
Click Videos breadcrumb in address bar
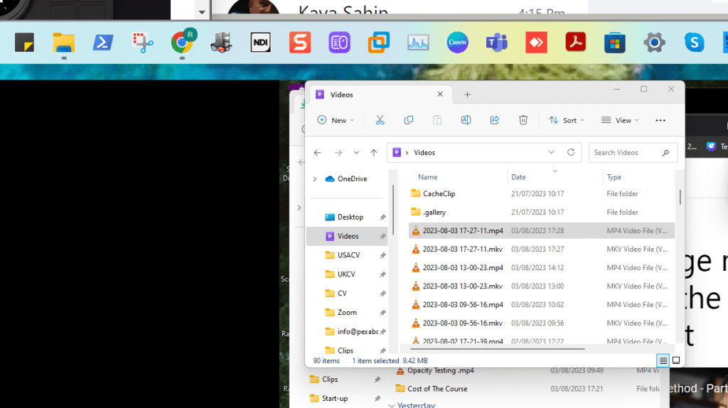point(424,153)
